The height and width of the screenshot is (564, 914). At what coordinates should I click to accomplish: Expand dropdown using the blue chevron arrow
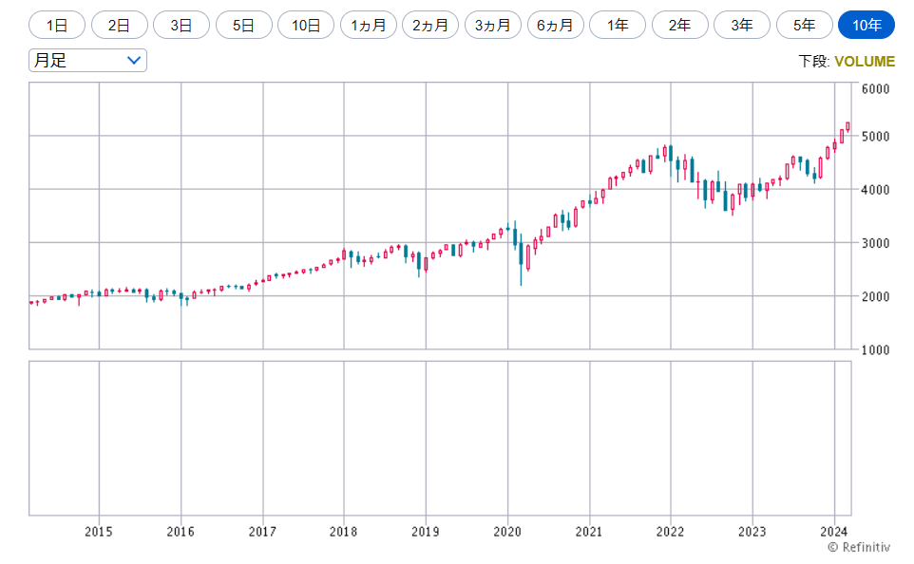(x=134, y=61)
